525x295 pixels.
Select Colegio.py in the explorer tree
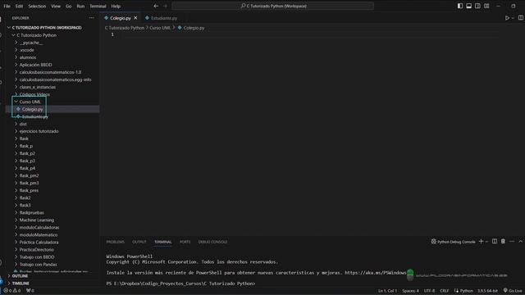tap(33, 109)
